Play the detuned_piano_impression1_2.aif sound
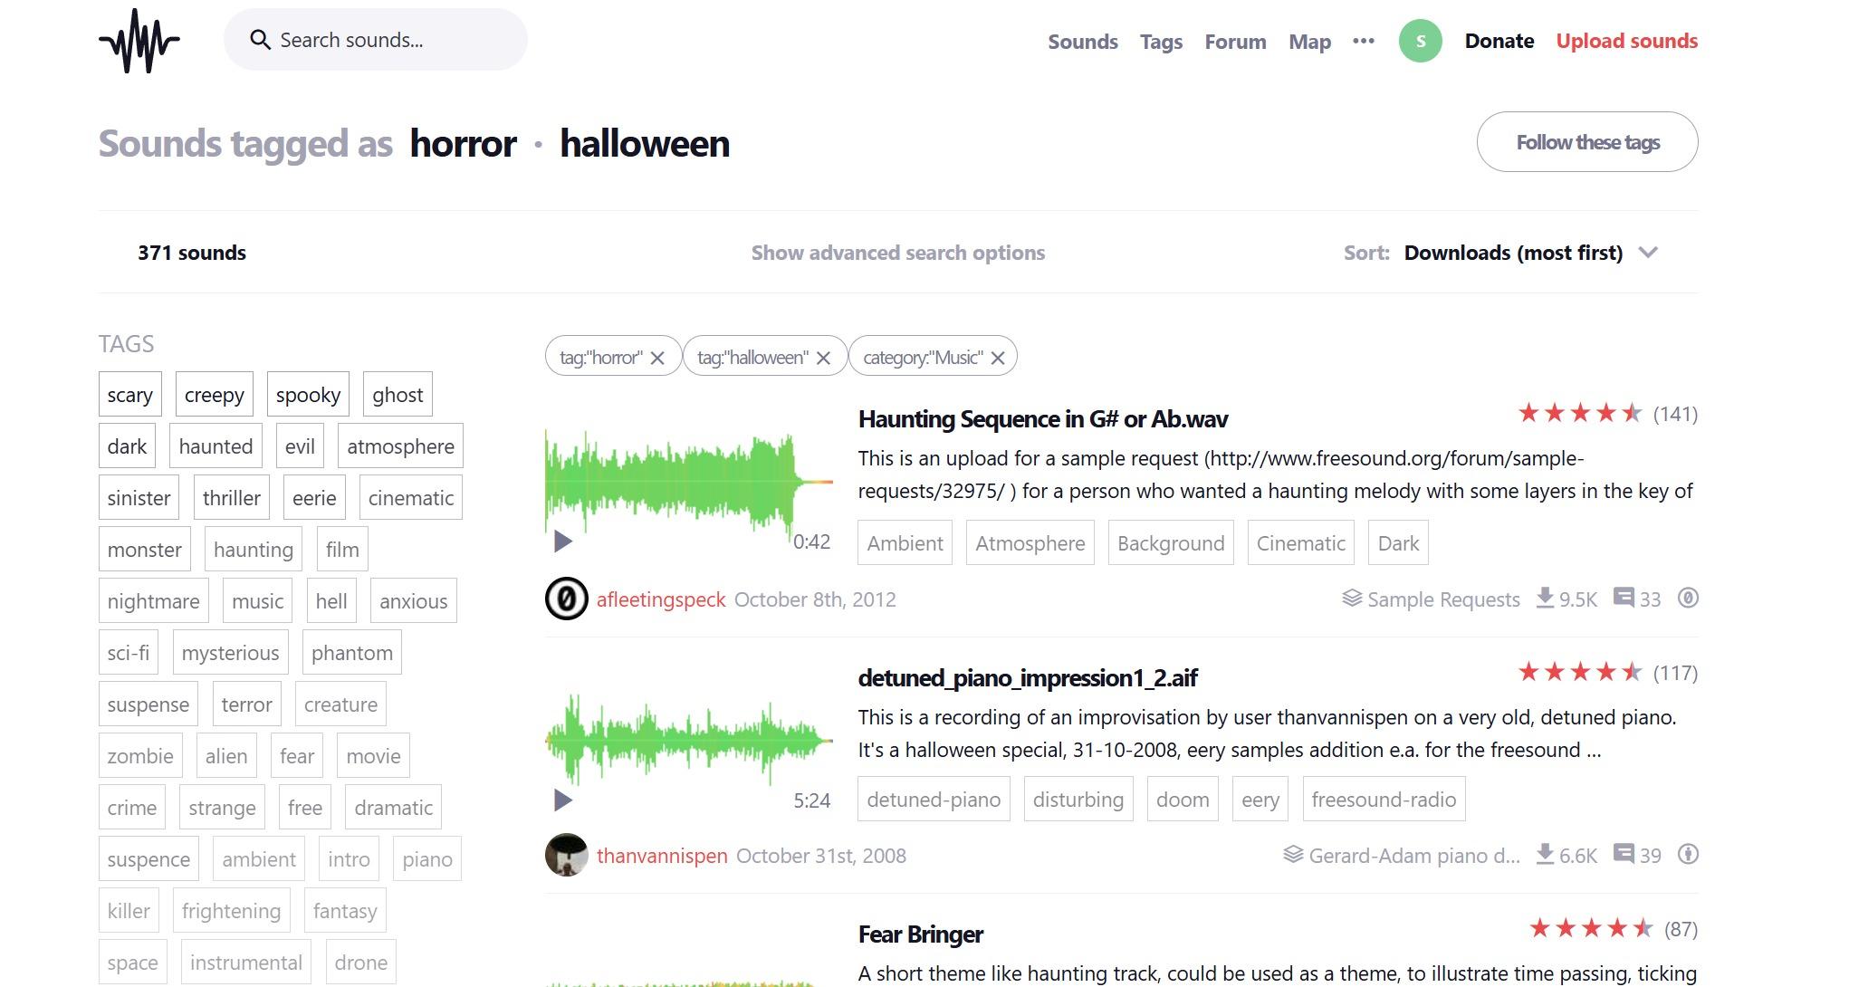1849x987 pixels. coord(562,800)
